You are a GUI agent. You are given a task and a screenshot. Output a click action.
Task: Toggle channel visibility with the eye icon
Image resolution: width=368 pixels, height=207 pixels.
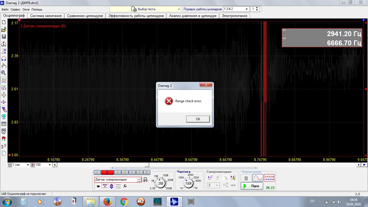[98, 186]
